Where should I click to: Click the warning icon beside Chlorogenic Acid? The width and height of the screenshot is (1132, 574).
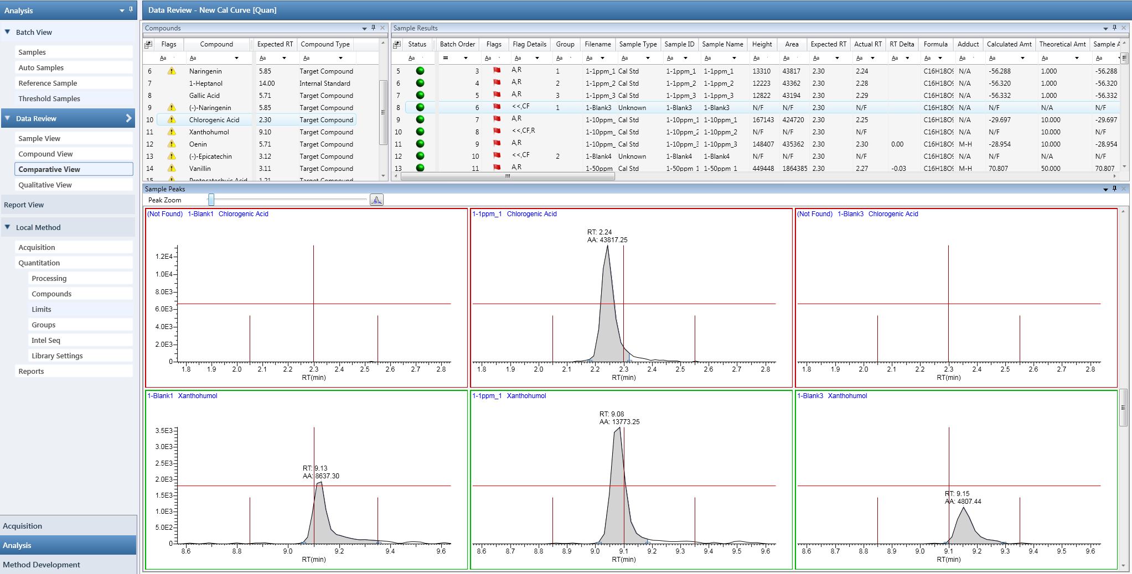click(x=171, y=119)
